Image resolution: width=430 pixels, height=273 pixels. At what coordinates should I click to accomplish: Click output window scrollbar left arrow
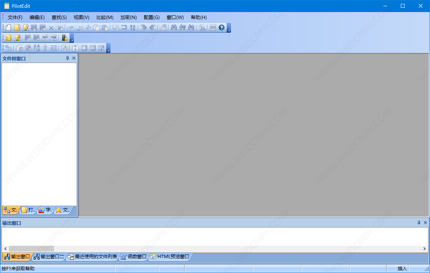[x=5, y=248]
